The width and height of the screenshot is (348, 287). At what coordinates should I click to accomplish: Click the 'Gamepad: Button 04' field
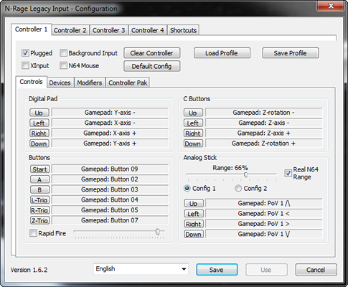110,199
